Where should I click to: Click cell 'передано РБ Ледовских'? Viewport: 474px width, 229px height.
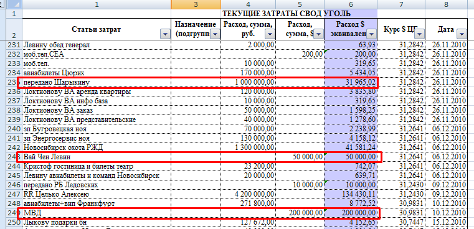97,185
